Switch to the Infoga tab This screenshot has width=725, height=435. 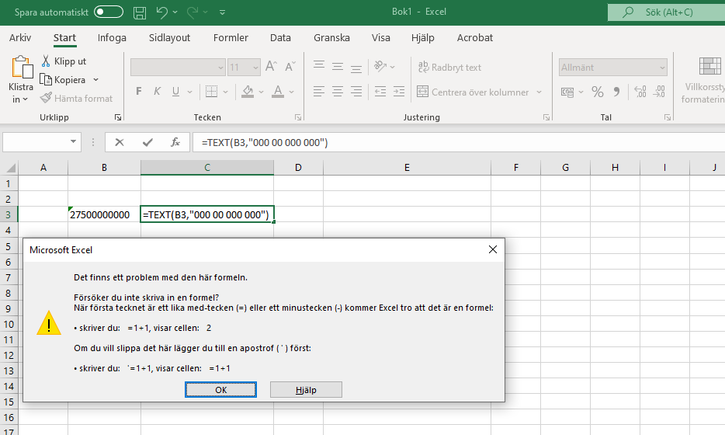pyautogui.click(x=112, y=38)
